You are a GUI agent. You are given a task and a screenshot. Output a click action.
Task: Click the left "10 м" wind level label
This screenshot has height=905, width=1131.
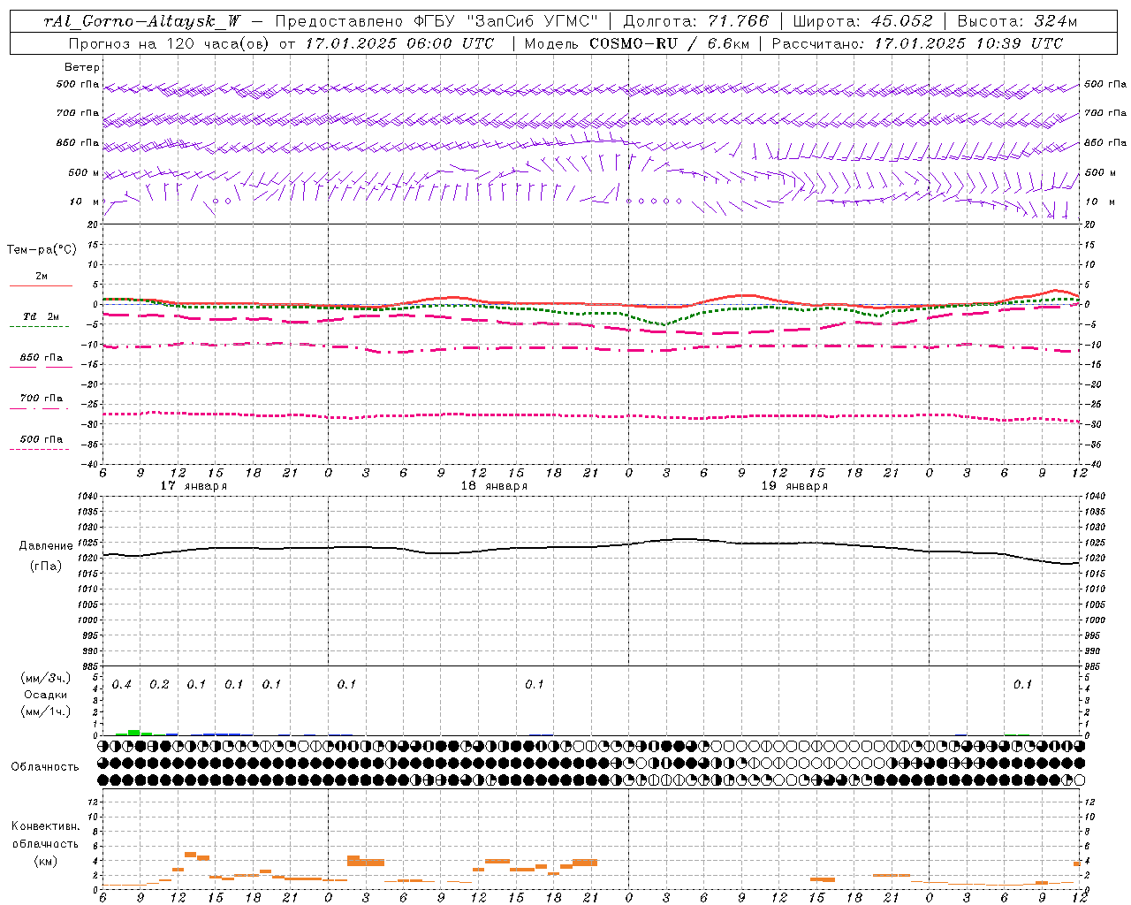click(85, 202)
